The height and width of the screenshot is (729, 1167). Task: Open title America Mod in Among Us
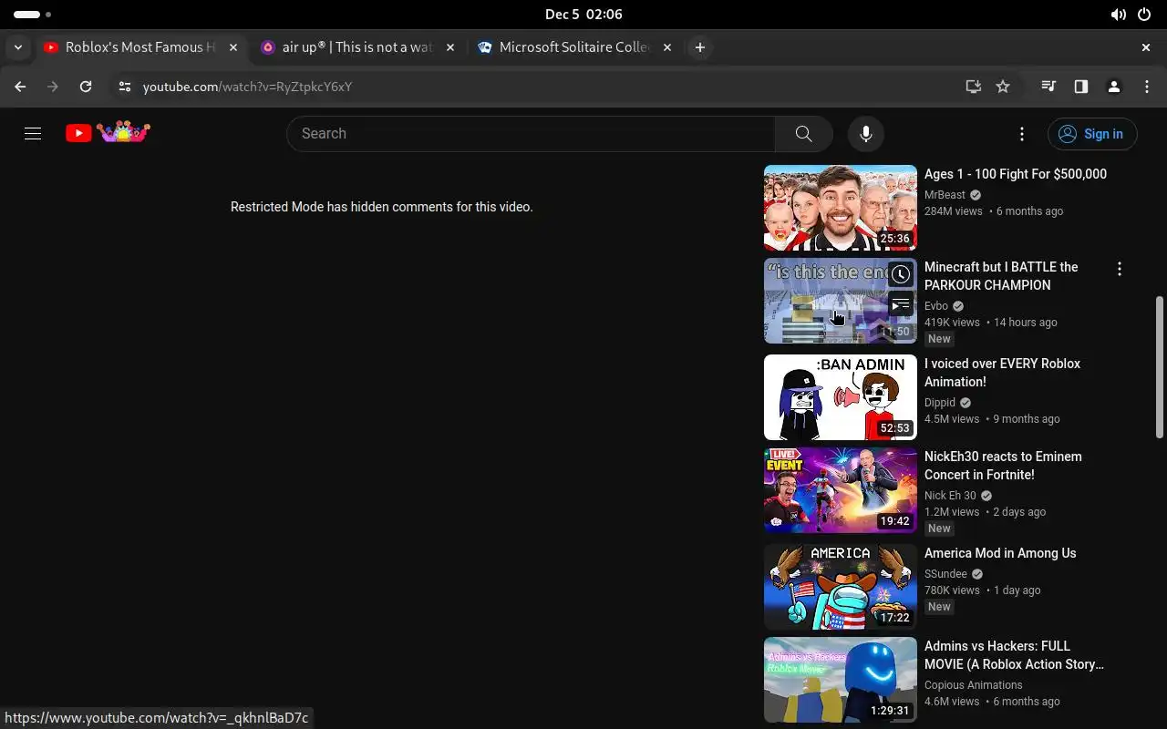1000,553
